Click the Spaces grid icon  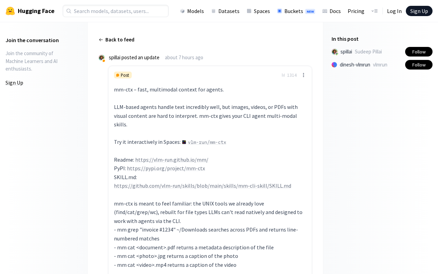point(249,11)
